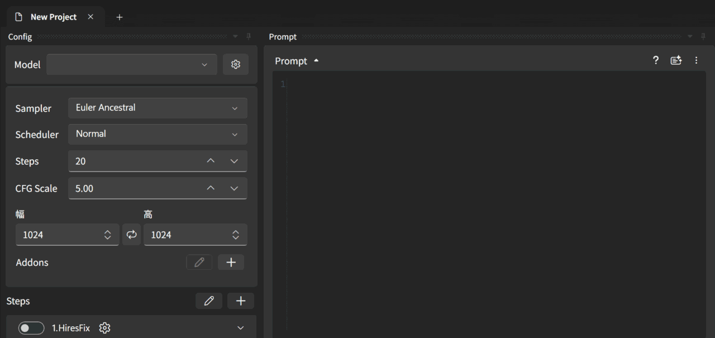Click the Steps section heading

pos(18,301)
